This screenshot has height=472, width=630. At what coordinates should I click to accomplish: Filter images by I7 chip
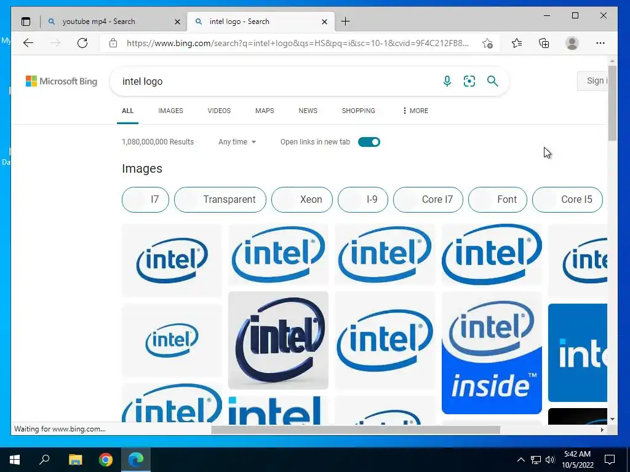(145, 200)
